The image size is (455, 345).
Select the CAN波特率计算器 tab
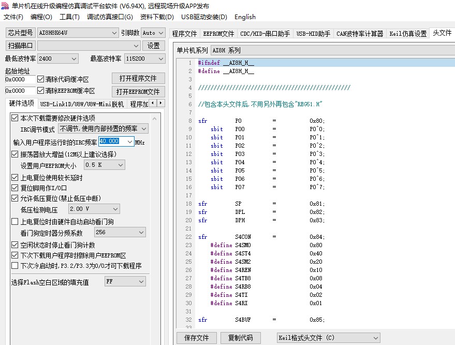click(360, 34)
